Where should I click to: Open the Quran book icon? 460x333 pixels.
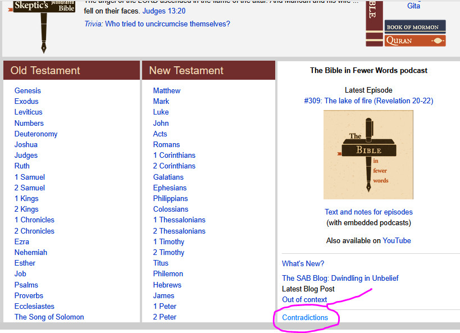click(415, 40)
